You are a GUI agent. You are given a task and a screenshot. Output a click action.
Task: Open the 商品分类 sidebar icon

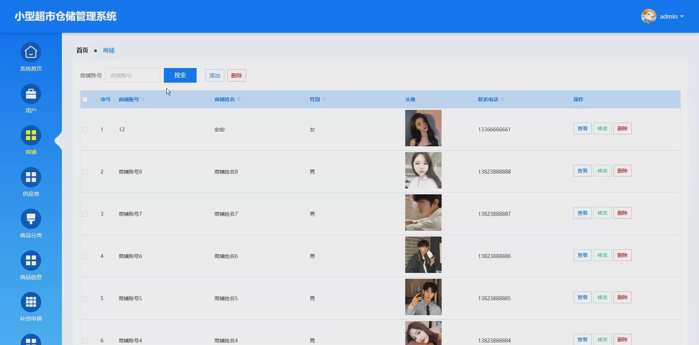31,219
